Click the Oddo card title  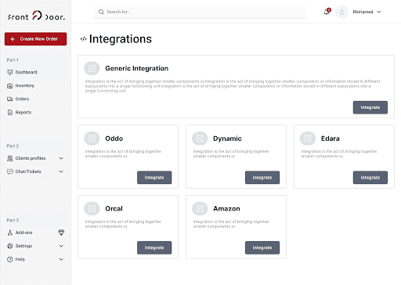pyautogui.click(x=114, y=139)
